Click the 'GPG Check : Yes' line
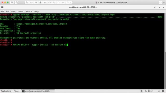 pos(10,28)
